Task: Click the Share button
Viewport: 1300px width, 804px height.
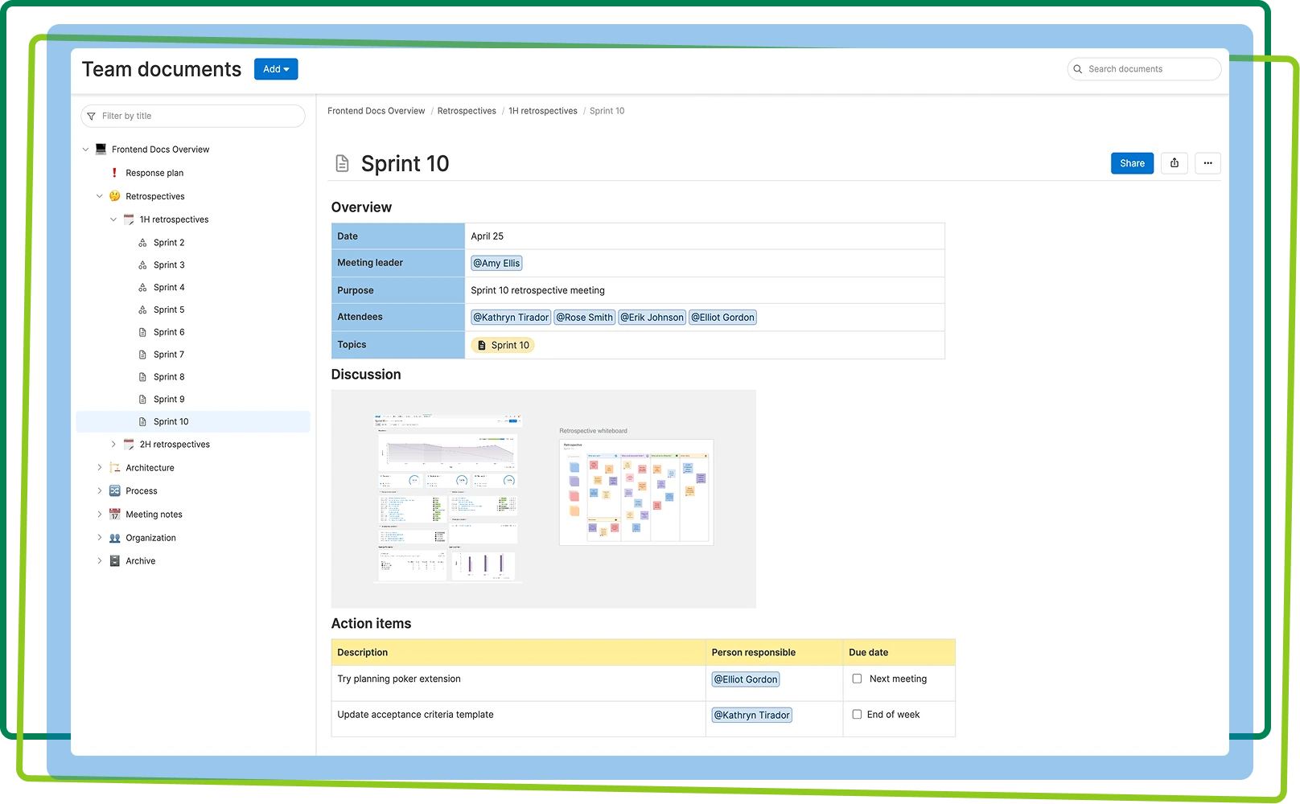Action: click(1133, 163)
